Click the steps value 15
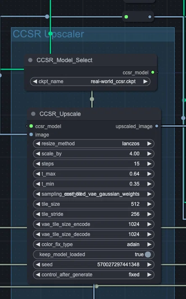 pyautogui.click(x=137, y=164)
